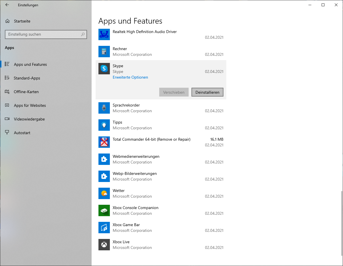Click the Skype install date 02.04.2021
This screenshot has width=343, height=266.
pyautogui.click(x=214, y=71)
